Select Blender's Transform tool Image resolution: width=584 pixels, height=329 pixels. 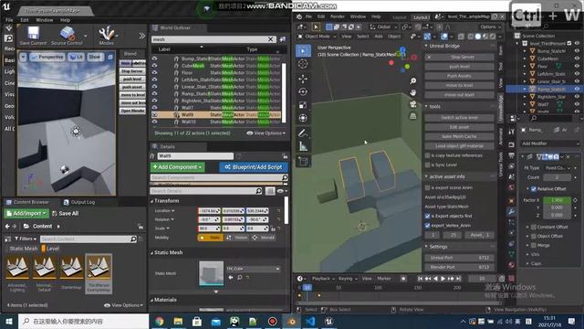(303, 118)
